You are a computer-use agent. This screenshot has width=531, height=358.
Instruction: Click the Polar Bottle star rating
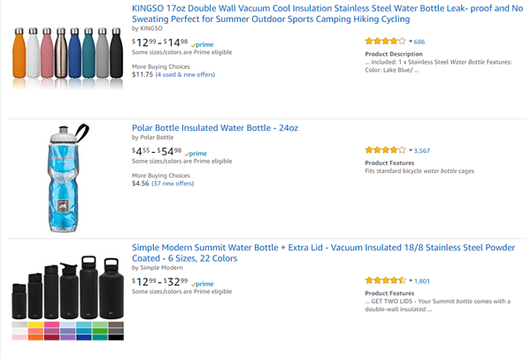(385, 150)
